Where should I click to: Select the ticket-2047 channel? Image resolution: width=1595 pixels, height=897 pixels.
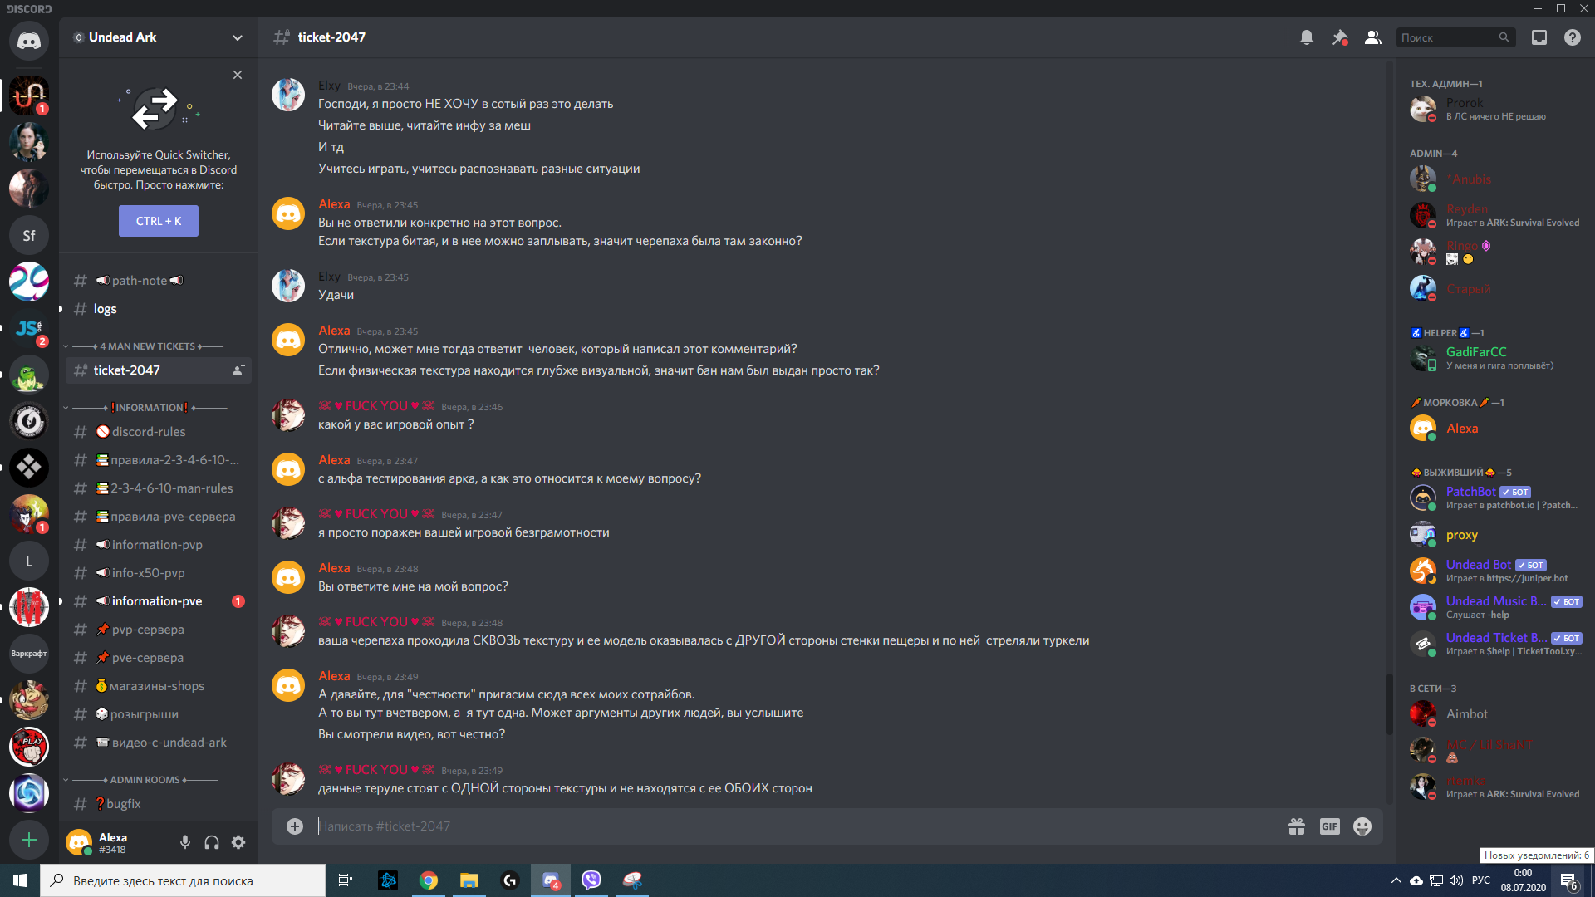point(127,370)
